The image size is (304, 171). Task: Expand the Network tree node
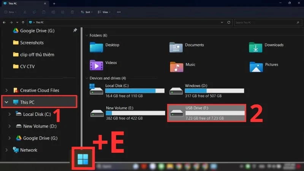[6, 150]
